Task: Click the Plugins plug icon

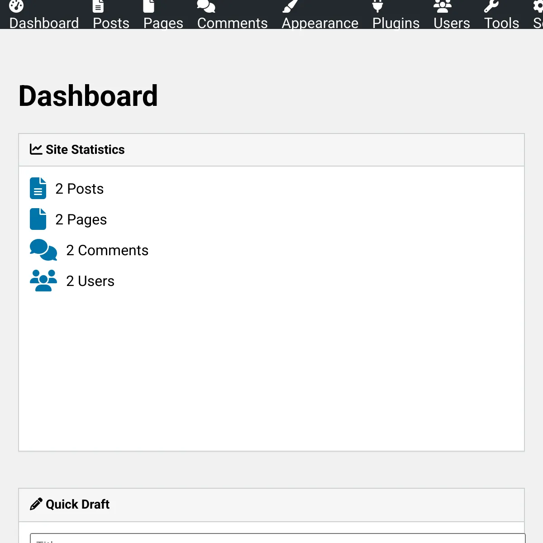Action: click(377, 6)
